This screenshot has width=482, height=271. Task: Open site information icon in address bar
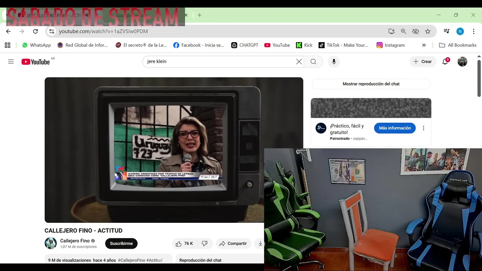52,31
